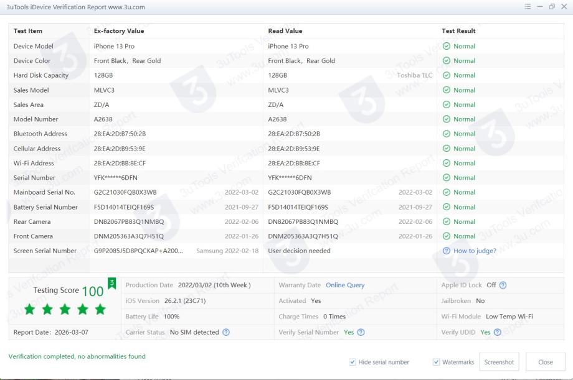The height and width of the screenshot is (380, 573).
Task: Toggle the Hide serial number checkbox
Action: coord(353,362)
